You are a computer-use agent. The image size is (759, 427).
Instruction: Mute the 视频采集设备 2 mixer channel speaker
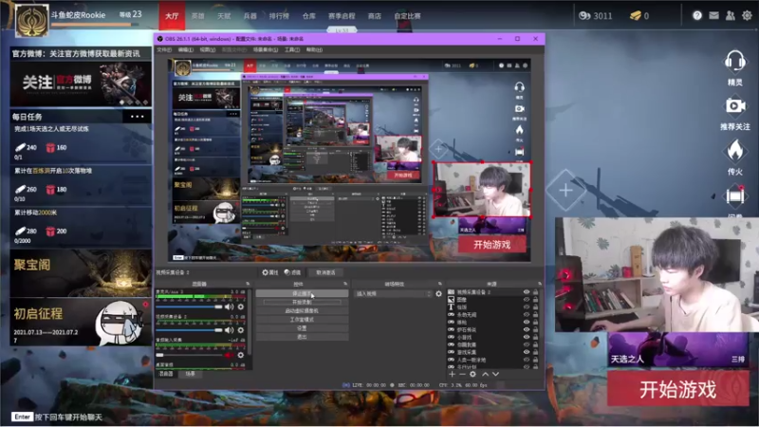pos(229,330)
